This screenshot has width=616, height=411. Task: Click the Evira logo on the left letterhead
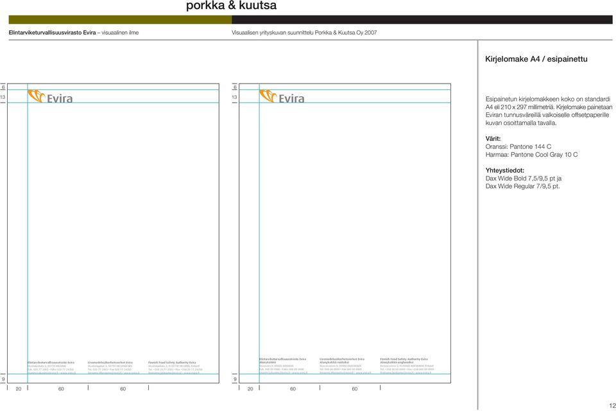pos(50,96)
